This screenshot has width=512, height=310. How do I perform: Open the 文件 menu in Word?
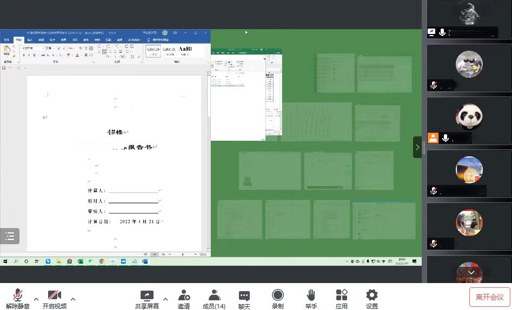click(7, 40)
